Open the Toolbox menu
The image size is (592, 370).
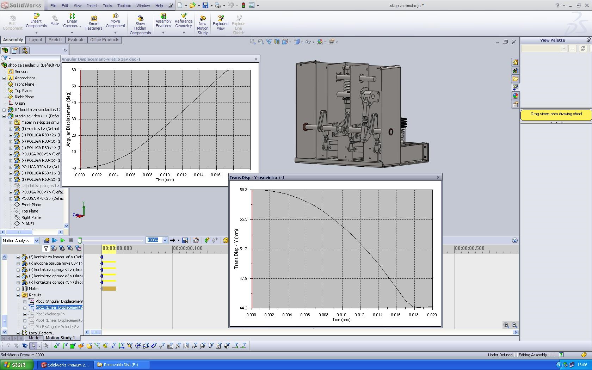(124, 6)
